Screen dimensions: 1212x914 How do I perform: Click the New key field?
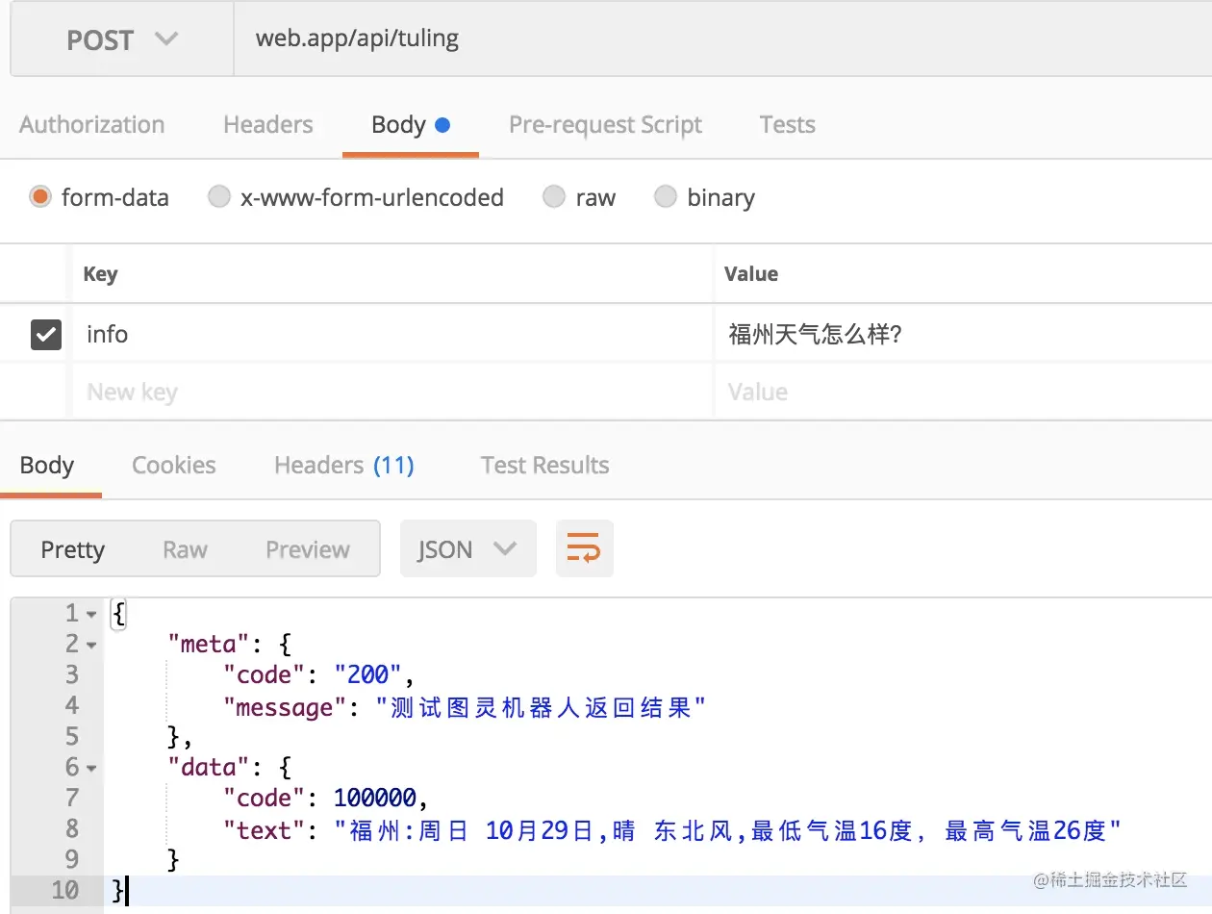(x=391, y=392)
